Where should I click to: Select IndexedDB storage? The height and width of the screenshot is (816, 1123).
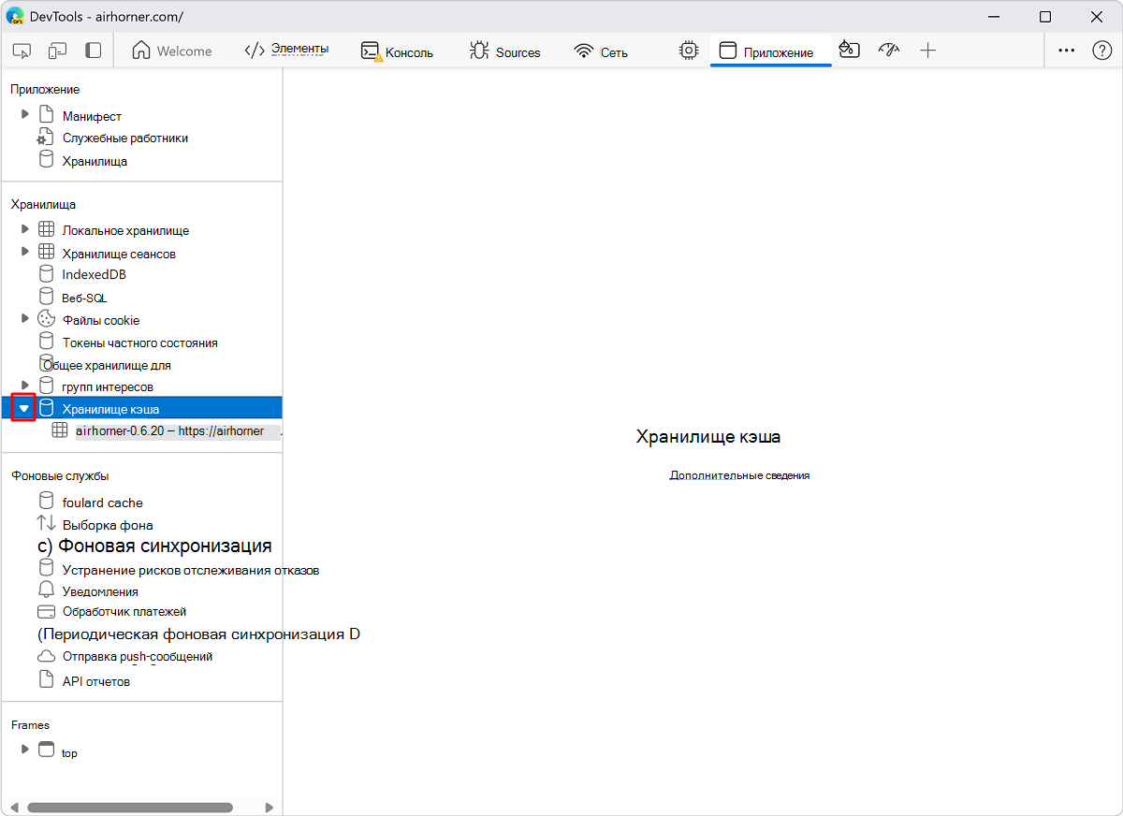[x=94, y=275]
